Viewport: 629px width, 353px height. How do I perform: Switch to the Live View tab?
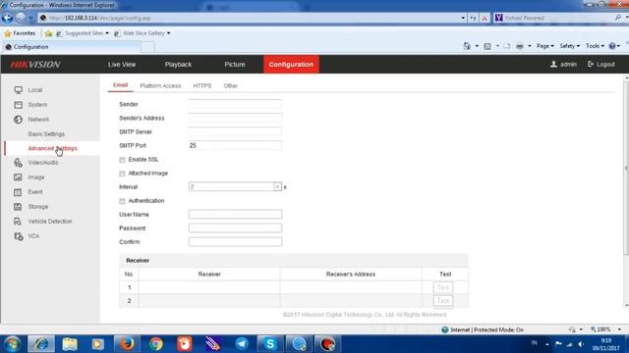(122, 65)
